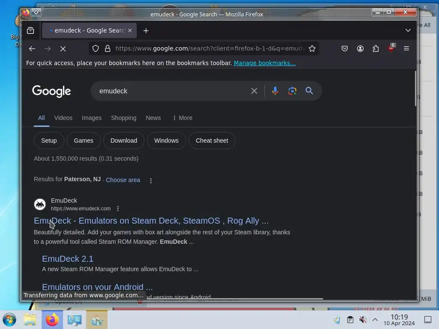Open the system monitor taskbar icon
439x329 pixels.
[75, 320]
